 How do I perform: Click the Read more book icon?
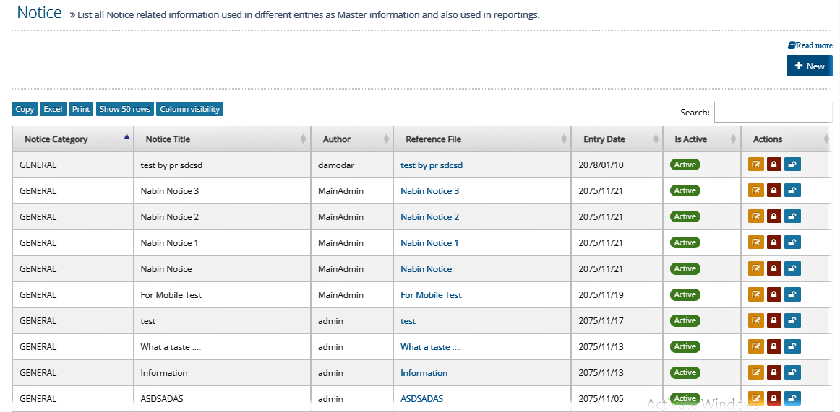[792, 45]
